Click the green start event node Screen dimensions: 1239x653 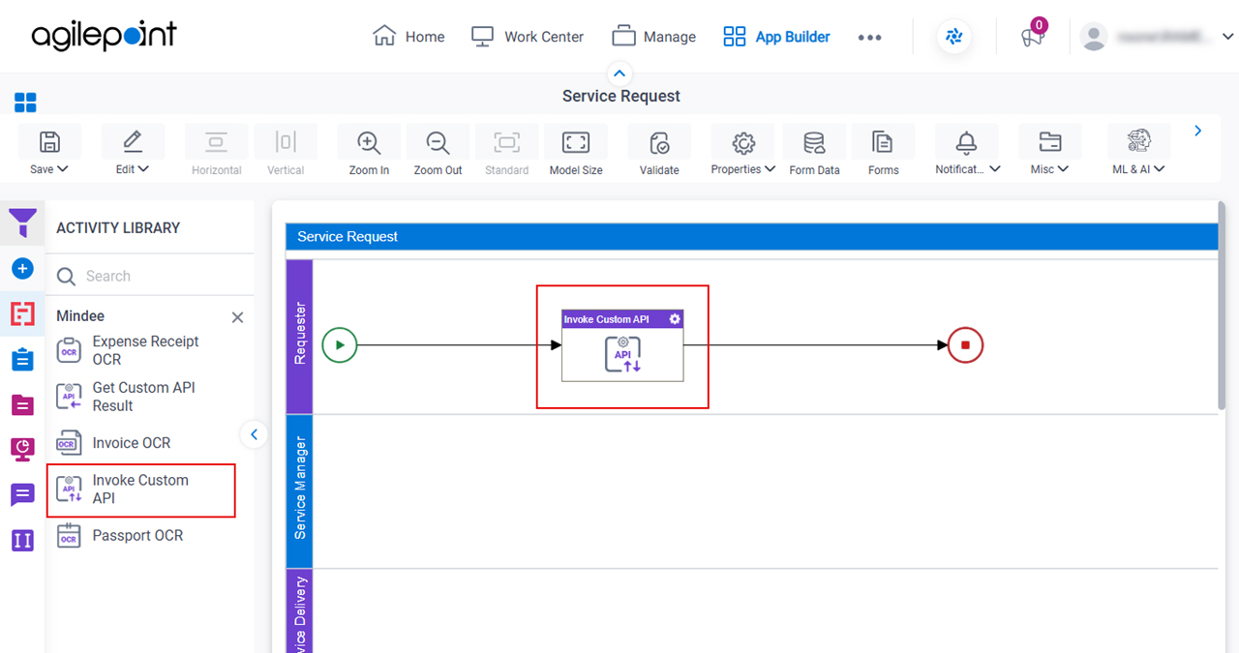[340, 345]
